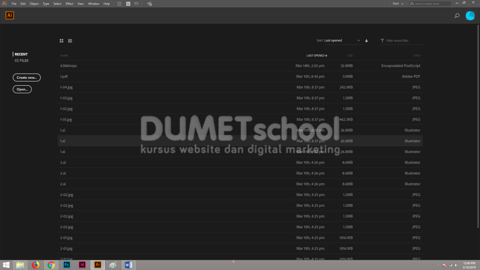Click the recent files vertical scrollbar
This screenshot has height=270, width=480.
(x=478, y=127)
